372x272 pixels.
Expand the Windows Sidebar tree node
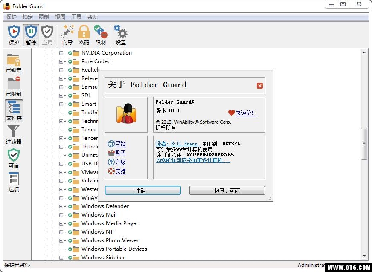pos(61,258)
